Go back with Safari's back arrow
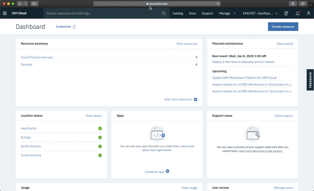Screen dimensions: 314x191 point(20,4)
